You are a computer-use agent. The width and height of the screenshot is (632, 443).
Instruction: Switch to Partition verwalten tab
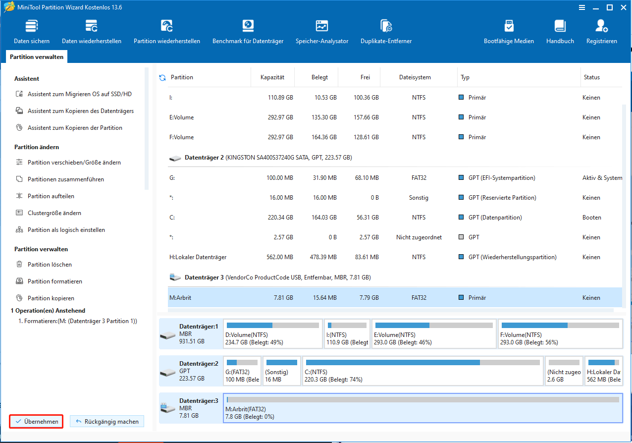(37, 57)
